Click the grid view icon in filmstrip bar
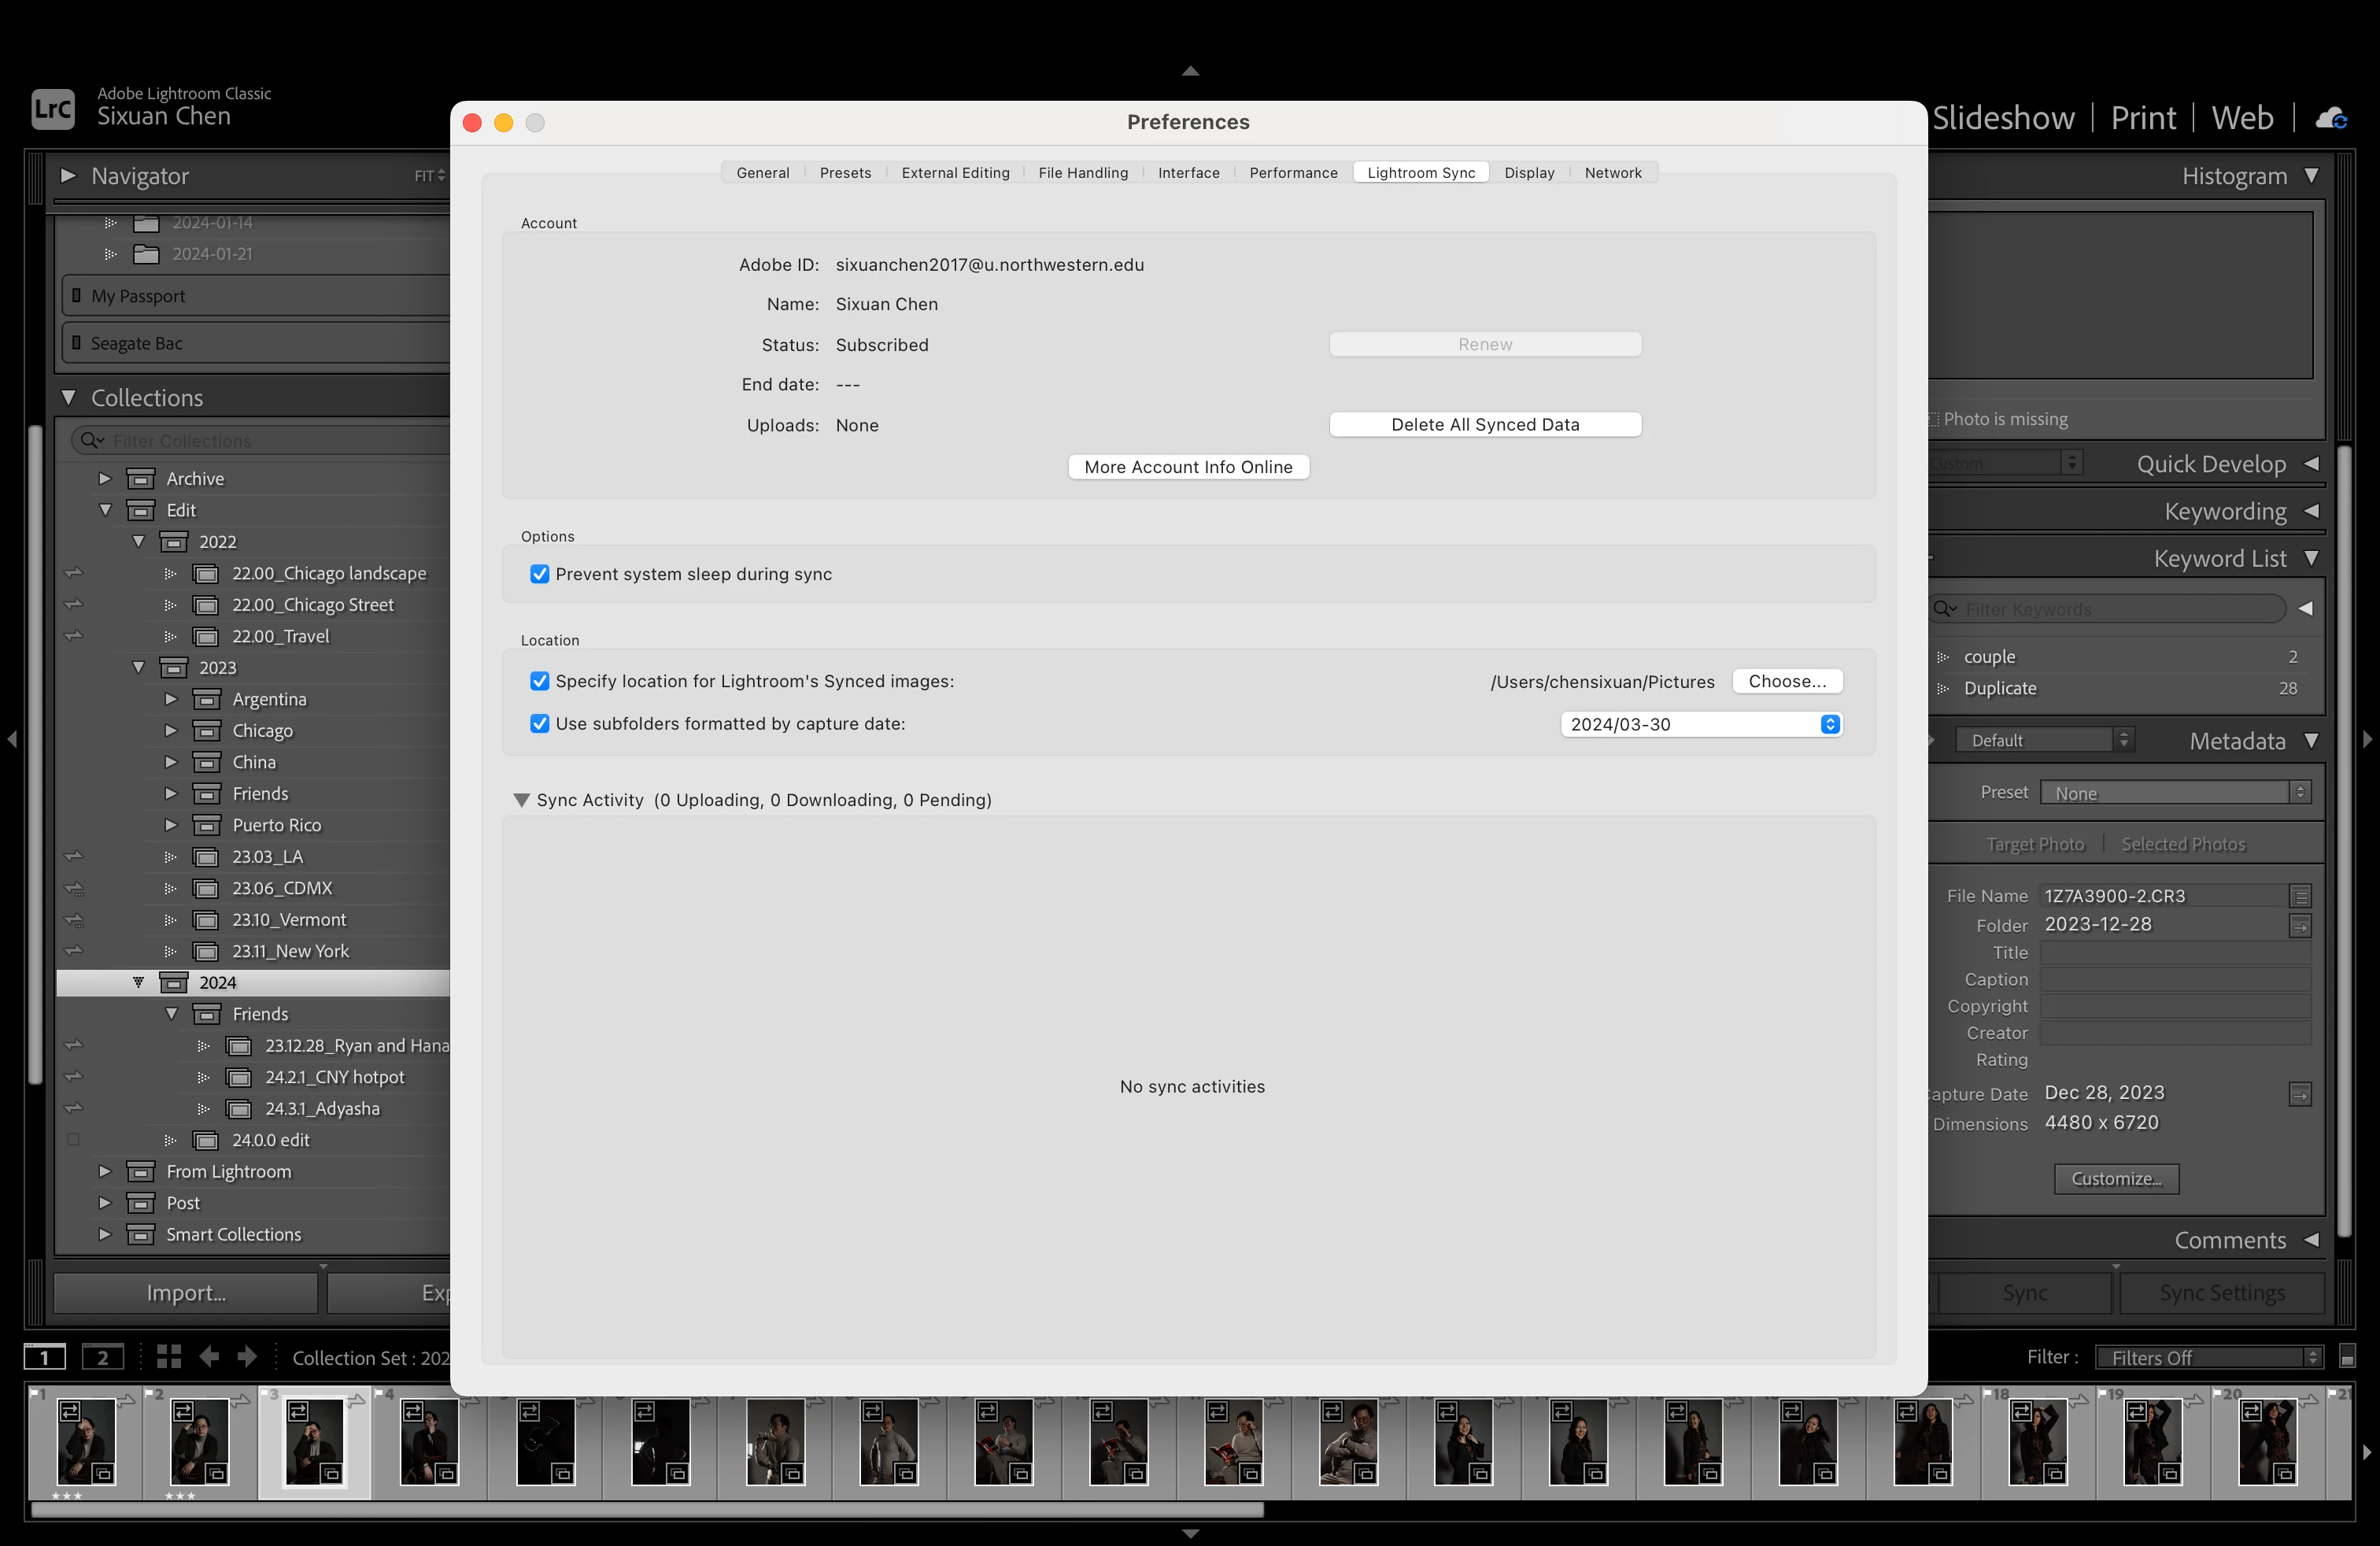This screenshot has width=2380, height=1546. [x=168, y=1356]
